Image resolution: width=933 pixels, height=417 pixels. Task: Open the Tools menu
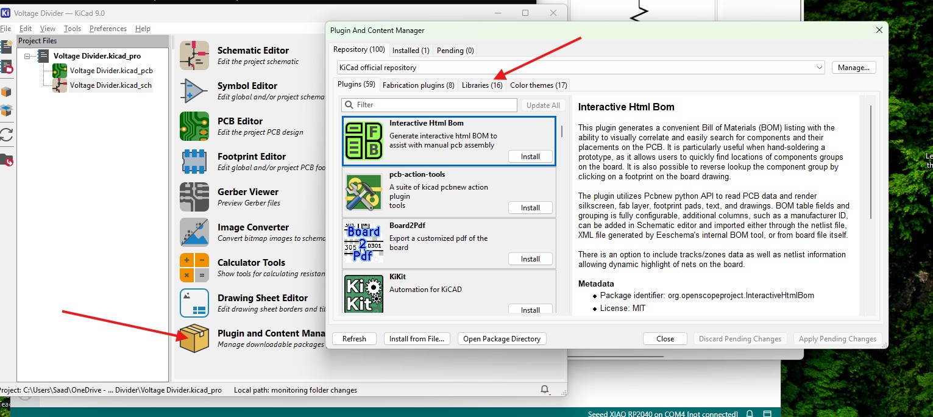[73, 29]
